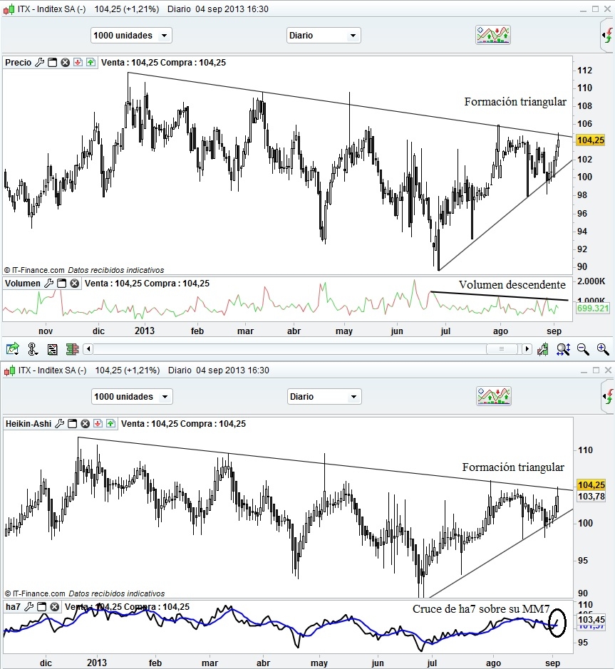Open Heikin-Ashi panel wrench settings
This screenshot has width=615, height=669.
pos(60,424)
